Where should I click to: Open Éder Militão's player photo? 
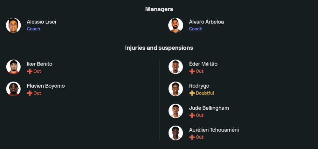(x=176, y=67)
